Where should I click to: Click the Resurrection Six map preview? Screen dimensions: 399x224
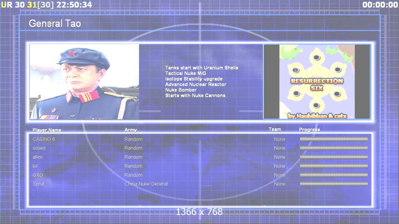[317, 82]
